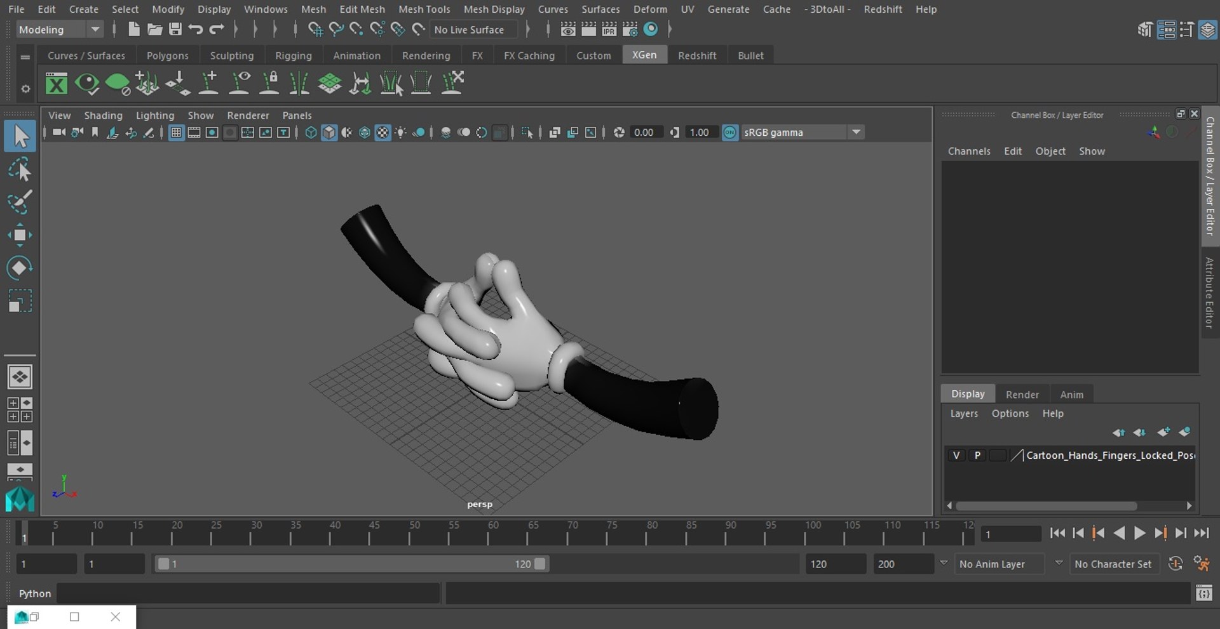Toggle use all lights in viewport
The image size is (1220, 629).
pos(401,132)
